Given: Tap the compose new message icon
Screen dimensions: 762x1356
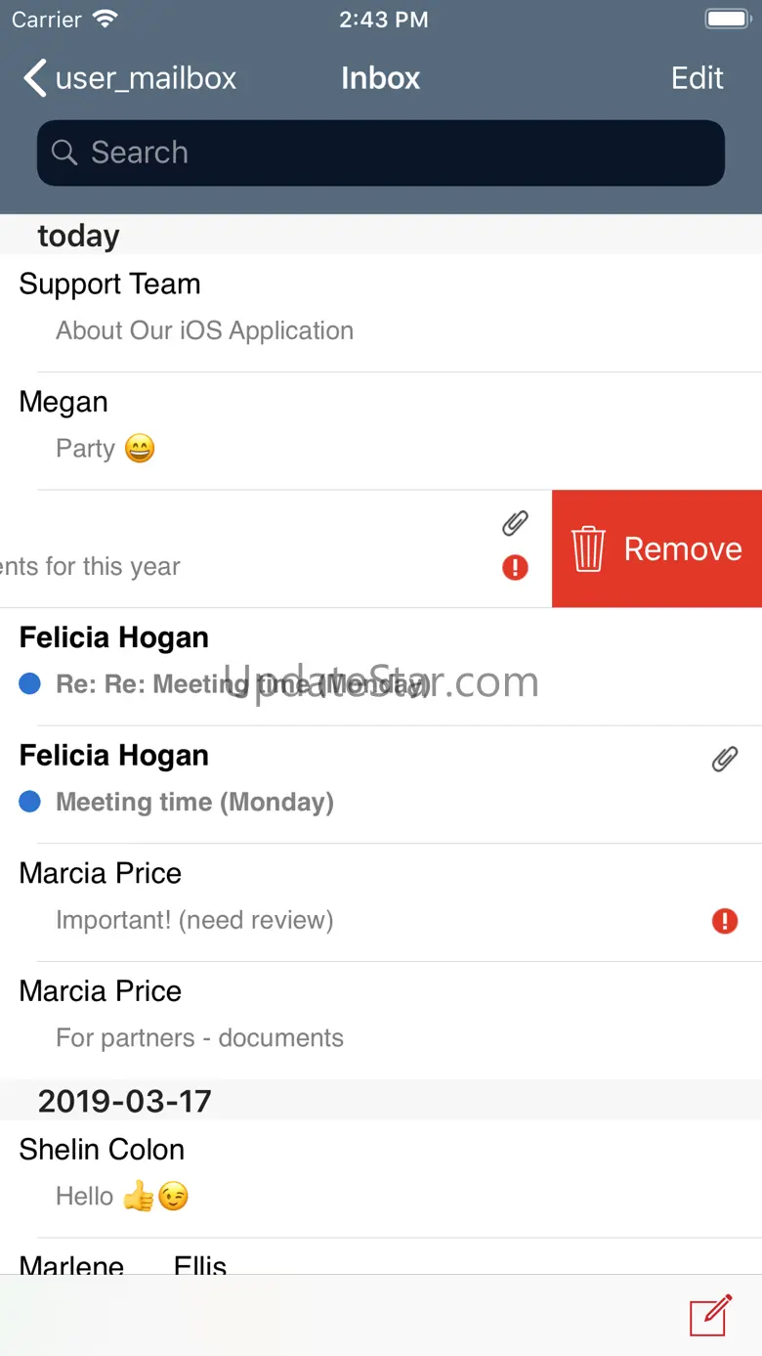Looking at the screenshot, I should tap(711, 1315).
